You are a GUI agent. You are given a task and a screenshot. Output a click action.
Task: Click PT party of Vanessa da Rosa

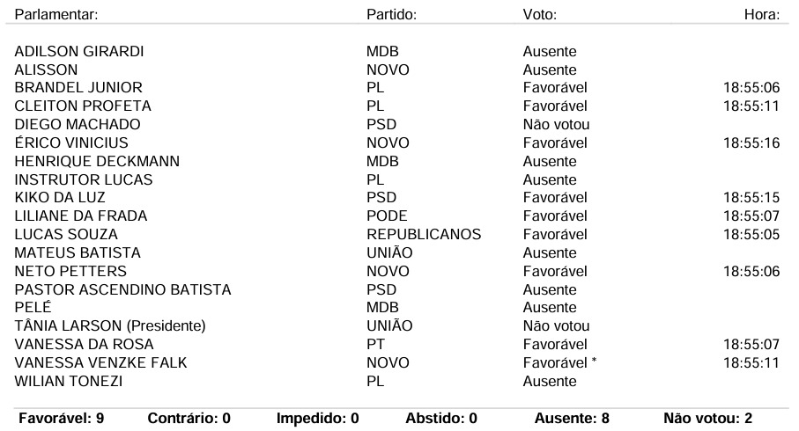[x=375, y=345]
